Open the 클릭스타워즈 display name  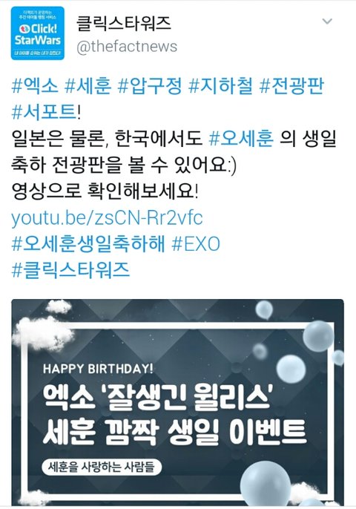[x=124, y=24]
